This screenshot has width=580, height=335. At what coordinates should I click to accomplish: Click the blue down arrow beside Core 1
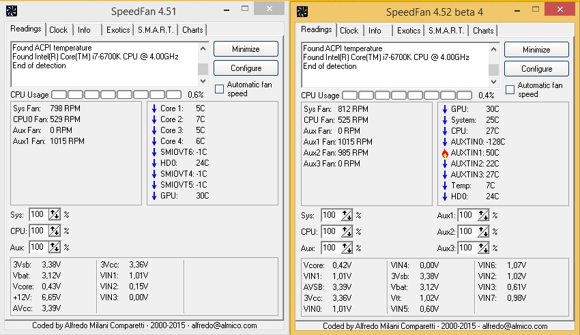[x=154, y=108]
